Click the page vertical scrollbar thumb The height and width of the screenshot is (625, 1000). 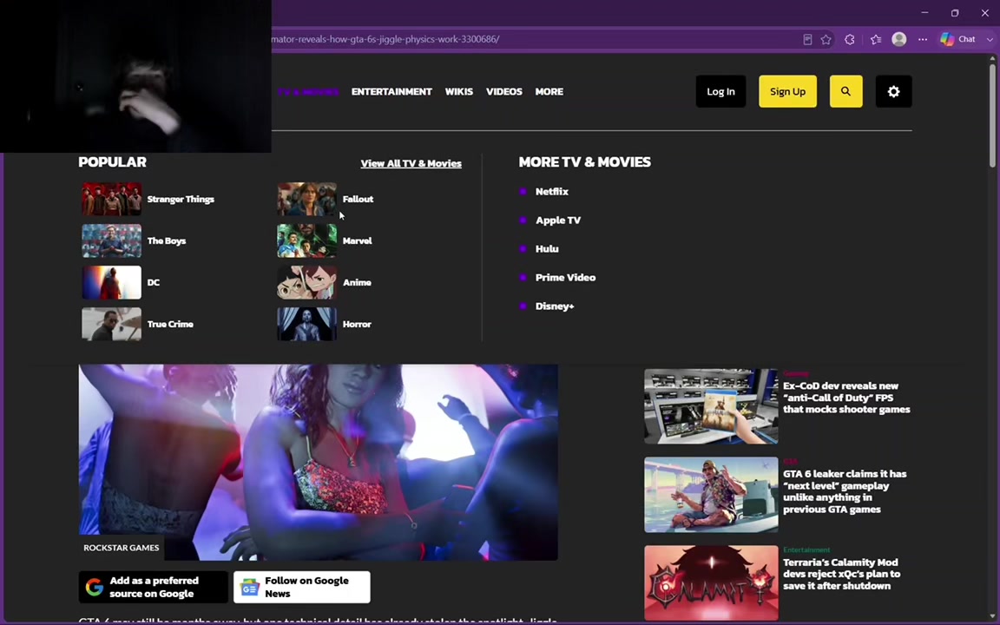pos(992,115)
